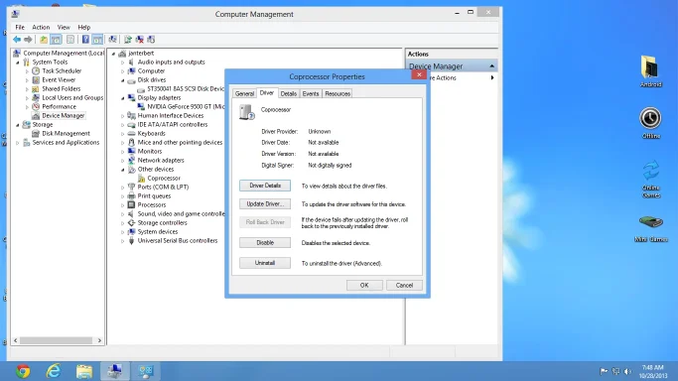The image size is (678, 381).
Task: Select Storage controllers category
Action: (162, 223)
